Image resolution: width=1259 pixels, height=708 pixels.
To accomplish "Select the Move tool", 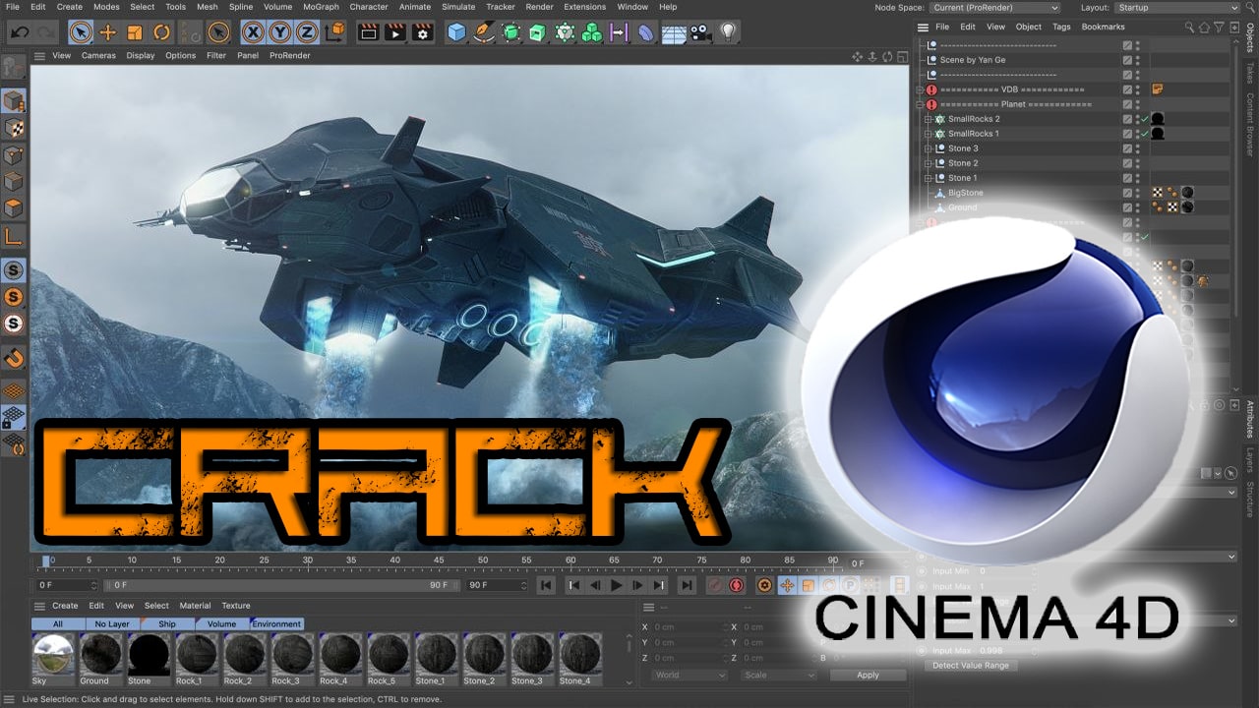I will tap(108, 32).
